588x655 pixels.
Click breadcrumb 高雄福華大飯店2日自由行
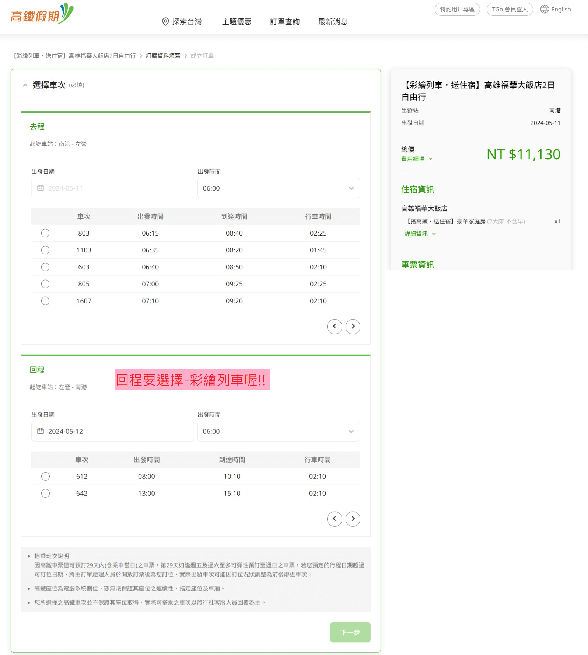pyautogui.click(x=74, y=56)
